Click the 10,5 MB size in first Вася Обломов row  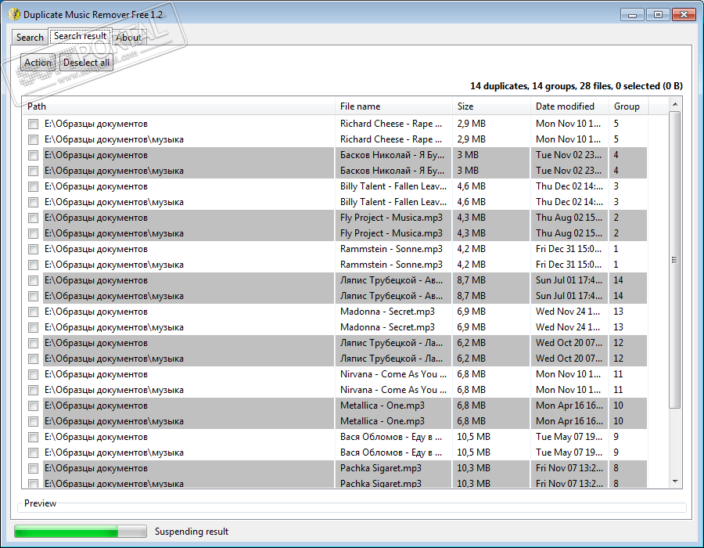[x=474, y=437]
